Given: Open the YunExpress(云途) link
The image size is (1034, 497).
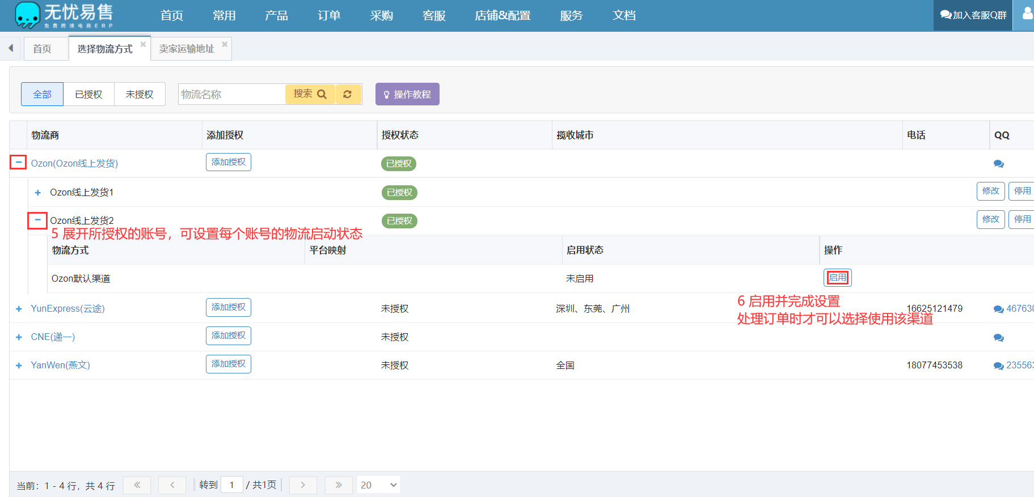Looking at the screenshot, I should click(67, 309).
